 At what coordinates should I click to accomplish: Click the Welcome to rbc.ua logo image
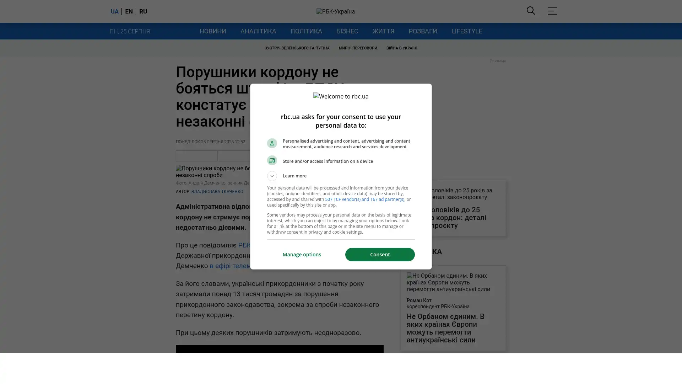point(341,96)
